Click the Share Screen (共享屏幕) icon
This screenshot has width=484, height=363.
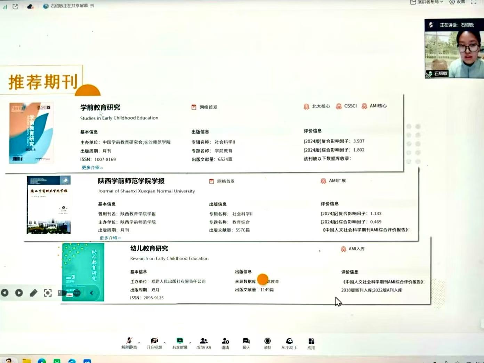pos(180,342)
